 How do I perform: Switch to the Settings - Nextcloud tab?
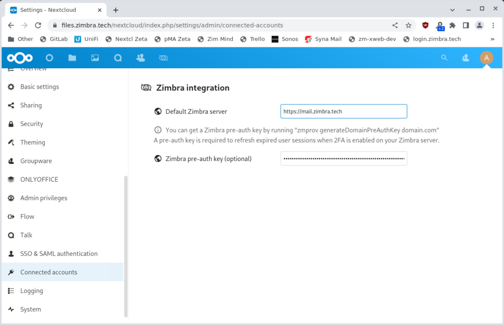[x=54, y=9]
